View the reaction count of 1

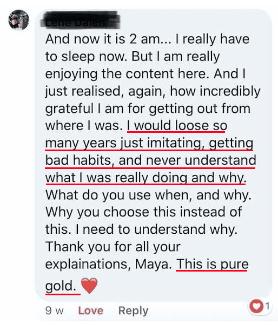267,306
